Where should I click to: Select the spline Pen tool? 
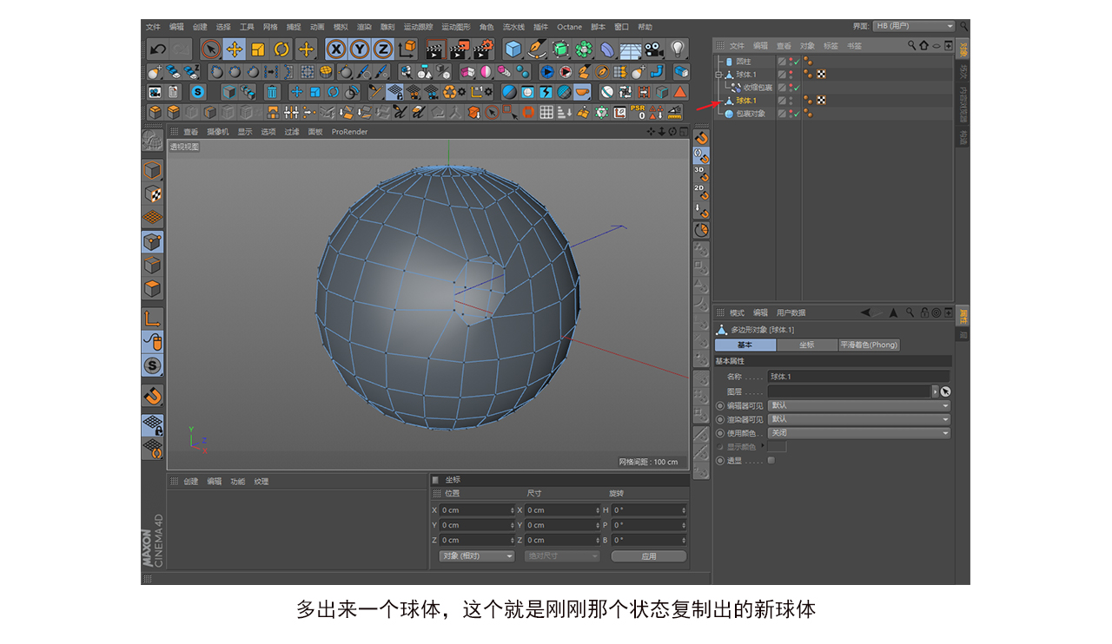tap(537, 49)
